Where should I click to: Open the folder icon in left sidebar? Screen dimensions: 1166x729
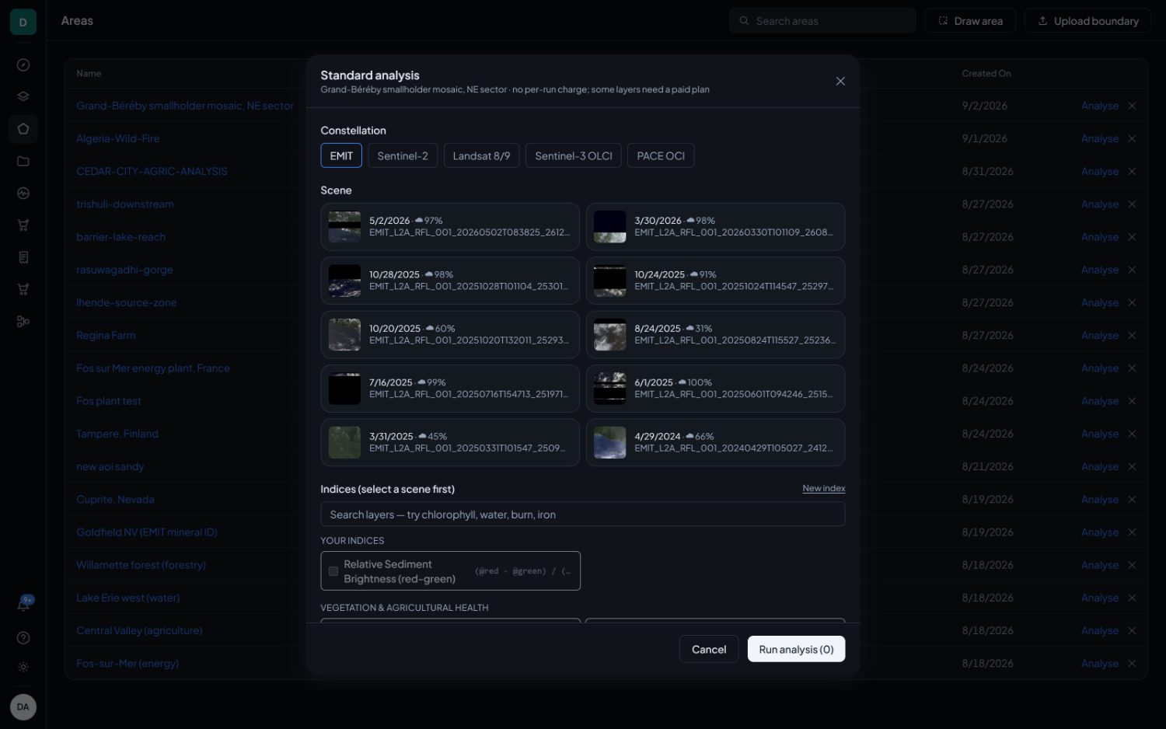[23, 162]
